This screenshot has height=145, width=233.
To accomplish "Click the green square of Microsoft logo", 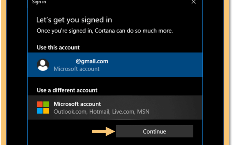I will (46, 104).
